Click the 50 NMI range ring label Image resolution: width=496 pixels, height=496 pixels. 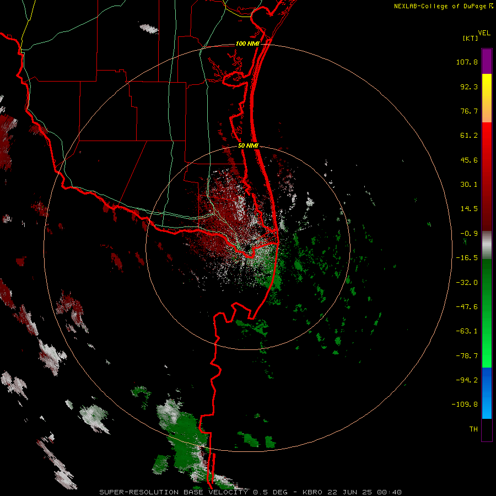tap(248, 146)
